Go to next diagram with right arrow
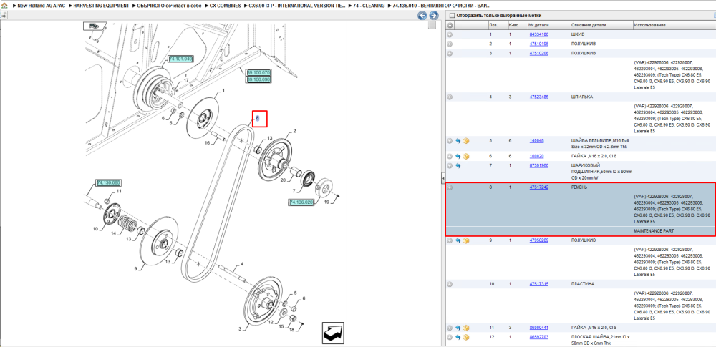The width and height of the screenshot is (716, 347). click(x=433, y=16)
